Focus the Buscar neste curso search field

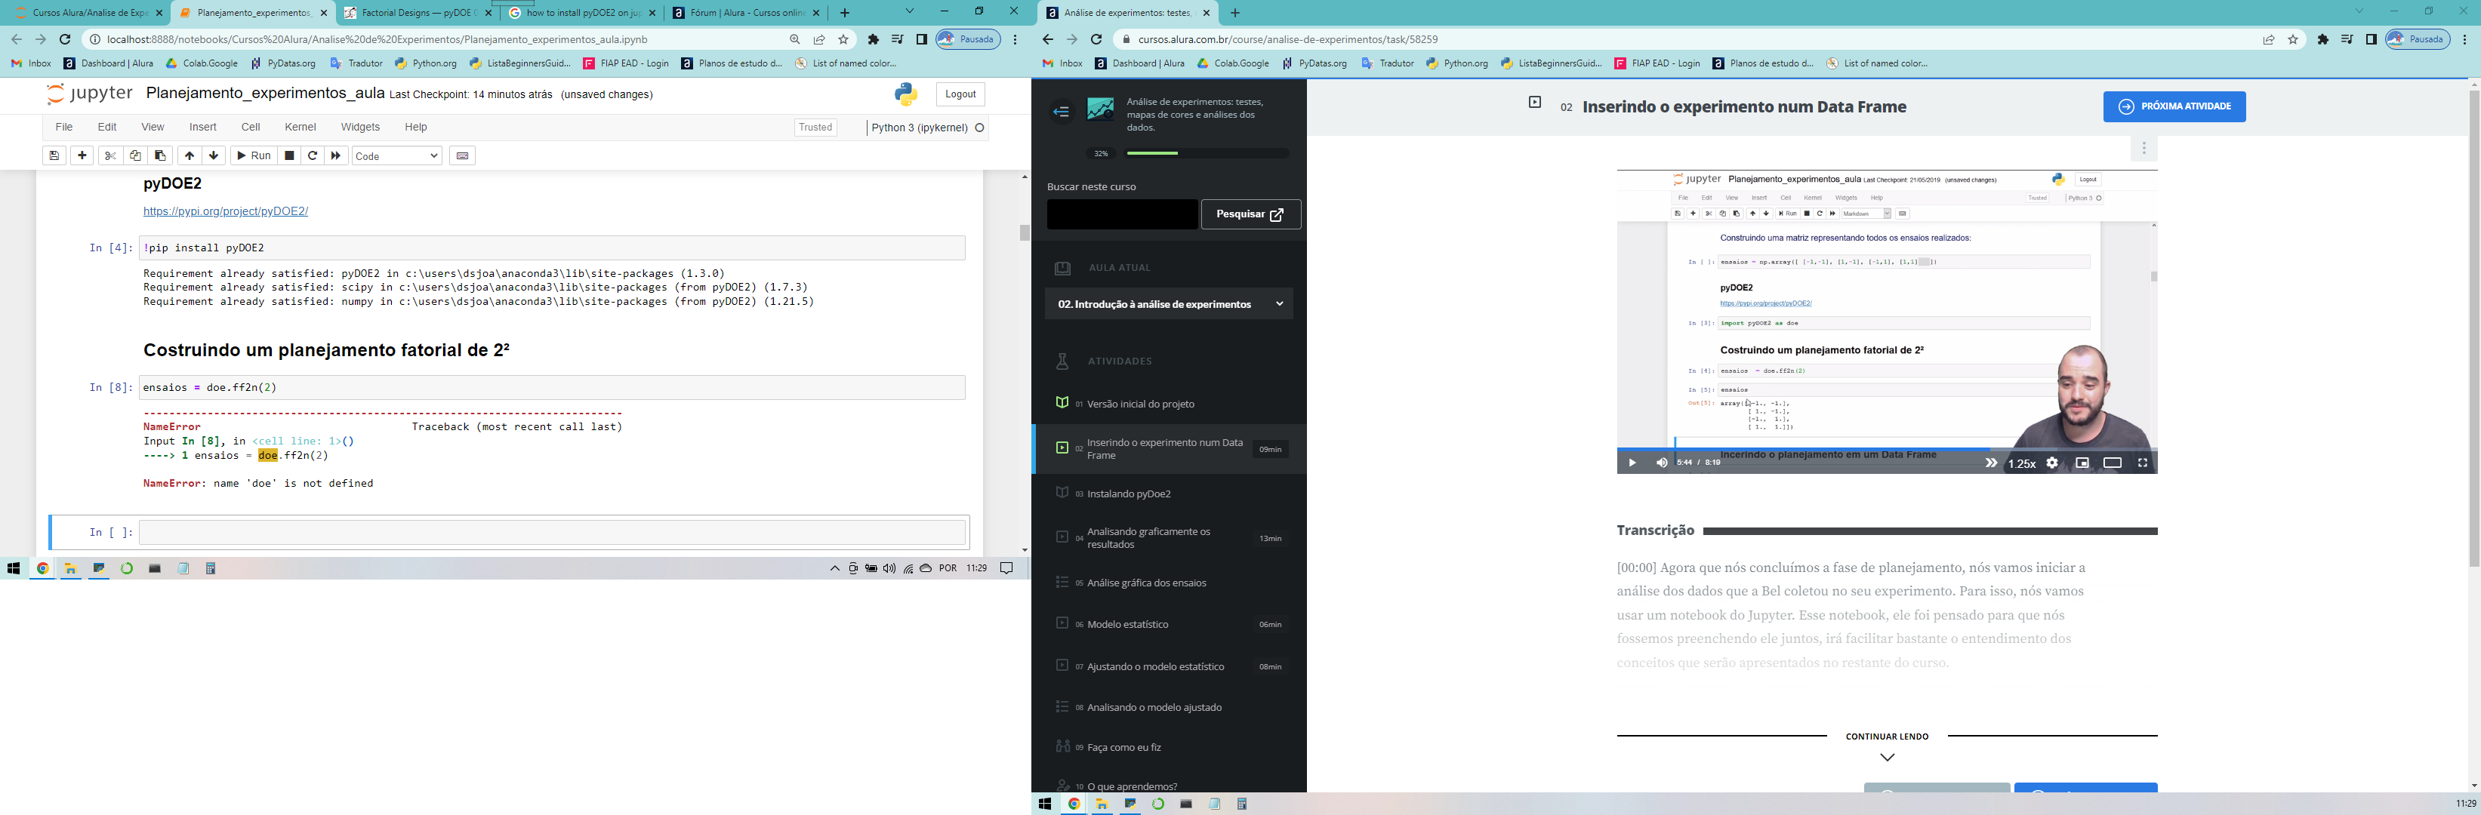click(1122, 214)
